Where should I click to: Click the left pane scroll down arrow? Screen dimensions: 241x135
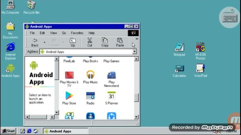56,112
